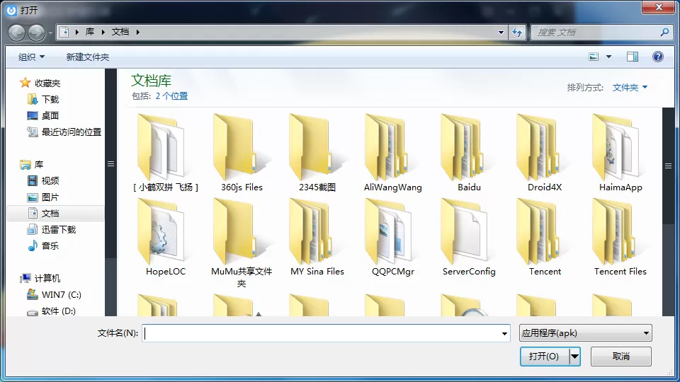
Task: Click the 2 个位置 link
Action: pyautogui.click(x=171, y=96)
